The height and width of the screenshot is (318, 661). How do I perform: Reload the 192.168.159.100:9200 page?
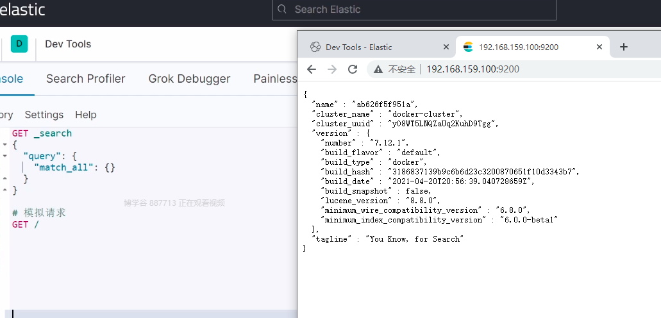[353, 69]
